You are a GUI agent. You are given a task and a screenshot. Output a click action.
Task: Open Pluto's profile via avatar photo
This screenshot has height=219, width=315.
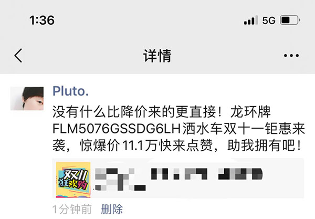point(27,98)
